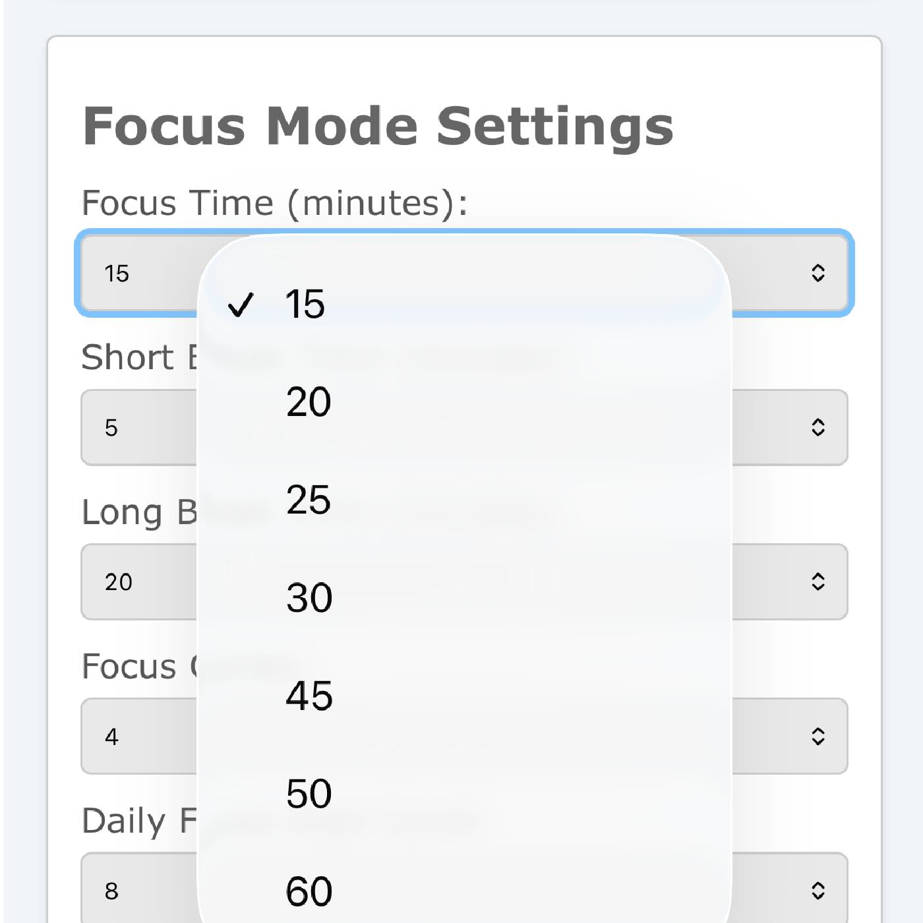
Task: Click the arrows icon on the Long Break select
Action: 818,581
